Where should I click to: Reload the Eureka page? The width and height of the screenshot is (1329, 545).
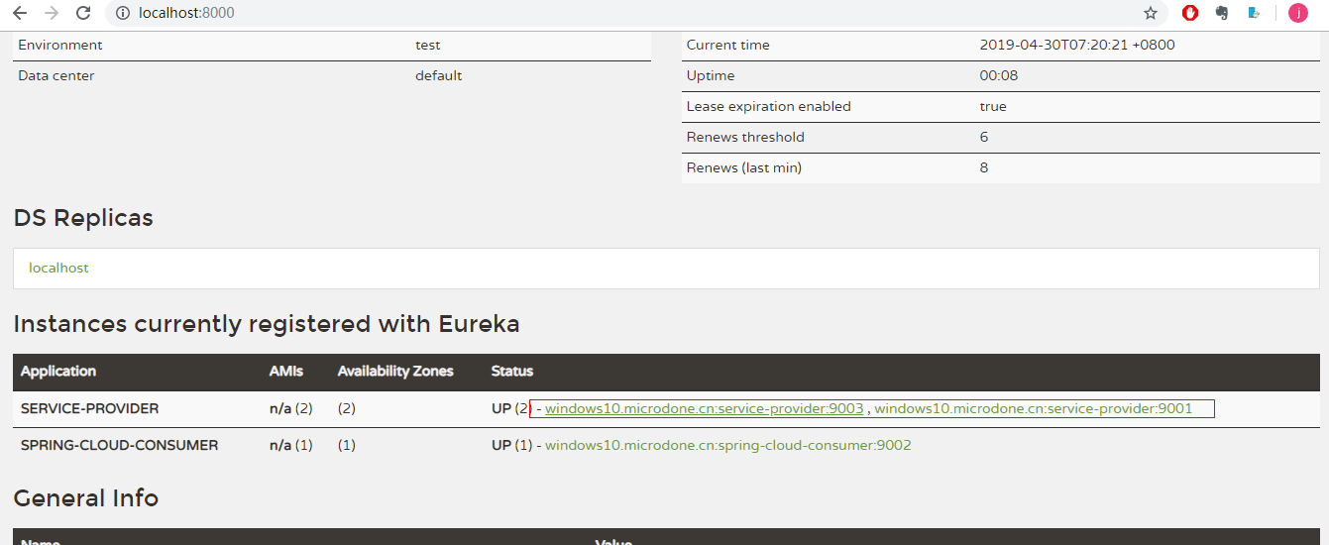pos(83,13)
